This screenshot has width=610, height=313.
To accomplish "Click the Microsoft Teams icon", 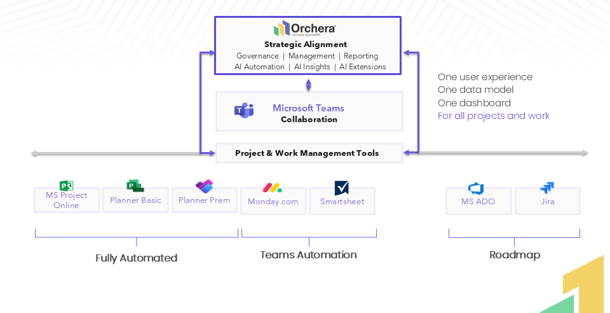I will click(x=244, y=111).
